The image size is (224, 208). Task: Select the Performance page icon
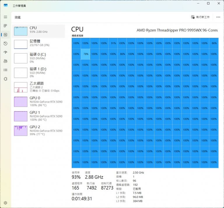pos(5,35)
